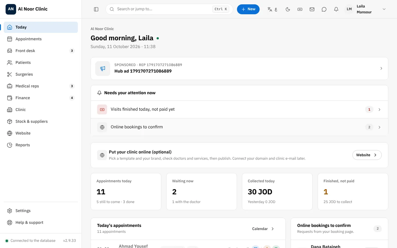Open the sponsored Hub ad megaphone icon
The width and height of the screenshot is (397, 248).
click(103, 69)
